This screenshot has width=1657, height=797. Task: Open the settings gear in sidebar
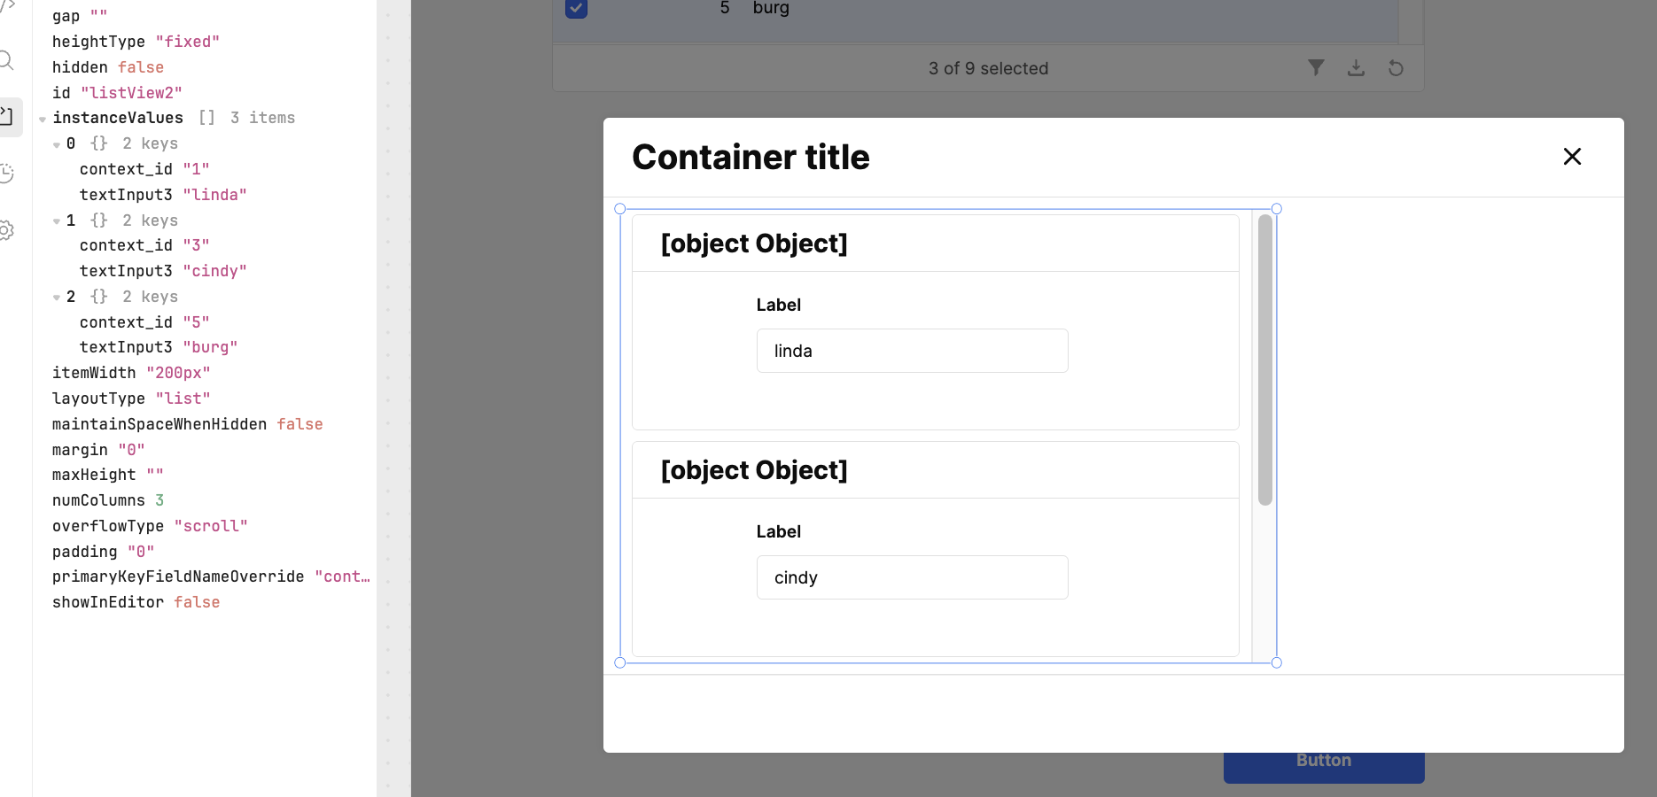coord(6,230)
